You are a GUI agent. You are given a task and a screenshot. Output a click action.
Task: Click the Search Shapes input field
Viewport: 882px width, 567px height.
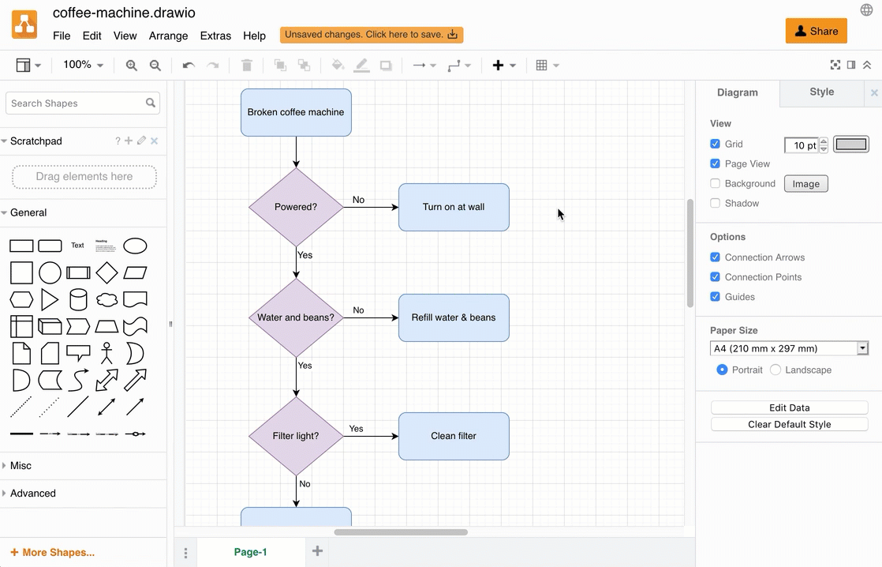click(76, 103)
